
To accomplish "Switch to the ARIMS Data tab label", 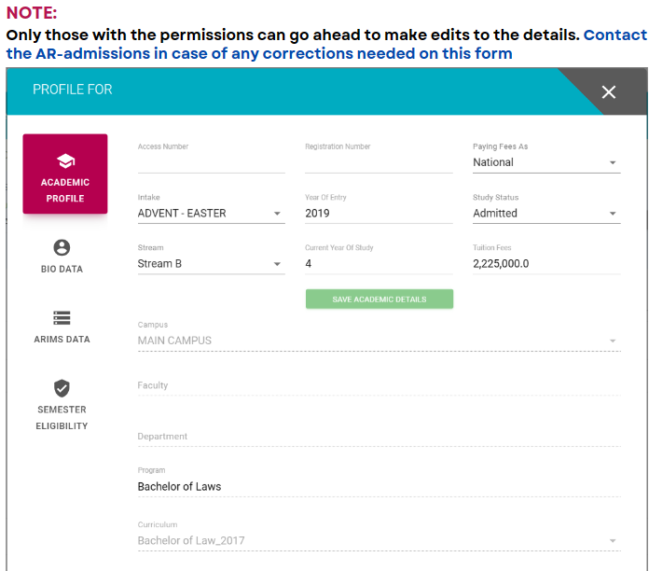I will pos(62,340).
